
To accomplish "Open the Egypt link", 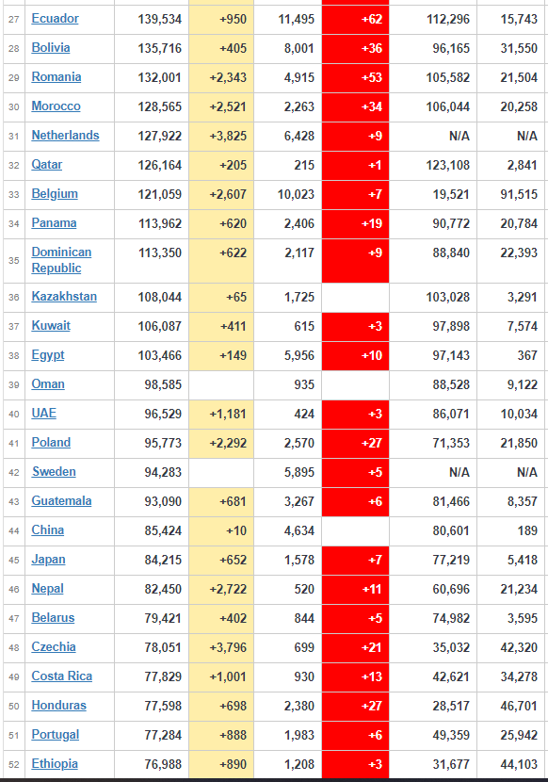I will pos(48,355).
